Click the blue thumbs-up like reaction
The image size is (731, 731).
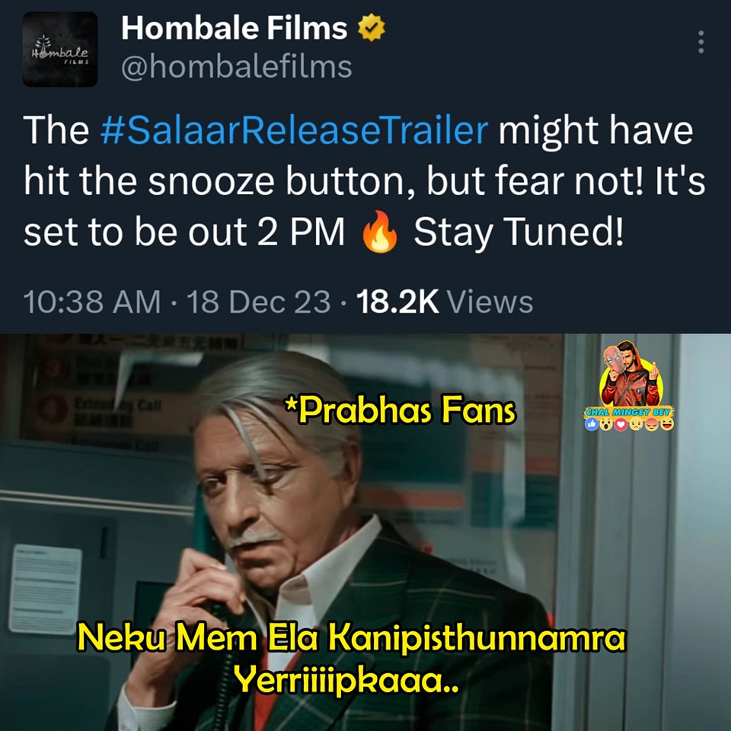(592, 424)
